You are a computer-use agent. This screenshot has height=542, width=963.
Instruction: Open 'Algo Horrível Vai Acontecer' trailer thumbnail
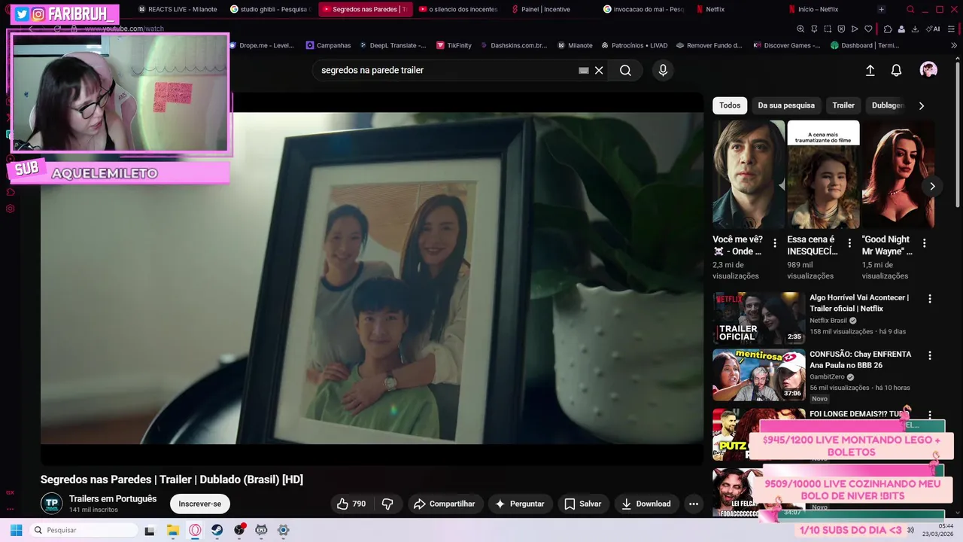click(758, 318)
